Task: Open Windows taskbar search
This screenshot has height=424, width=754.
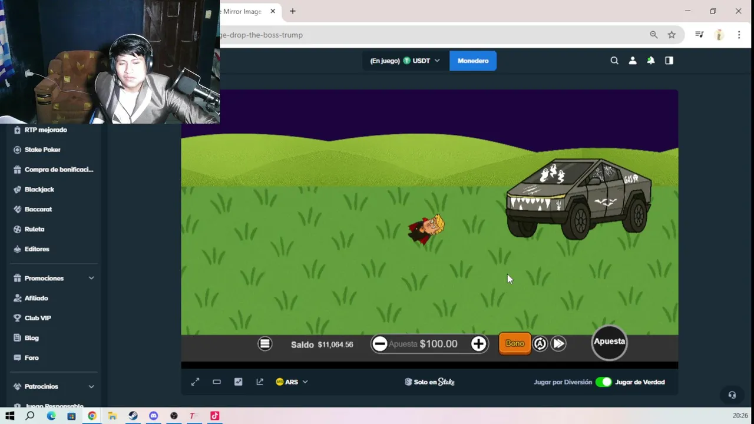Action: click(30, 416)
